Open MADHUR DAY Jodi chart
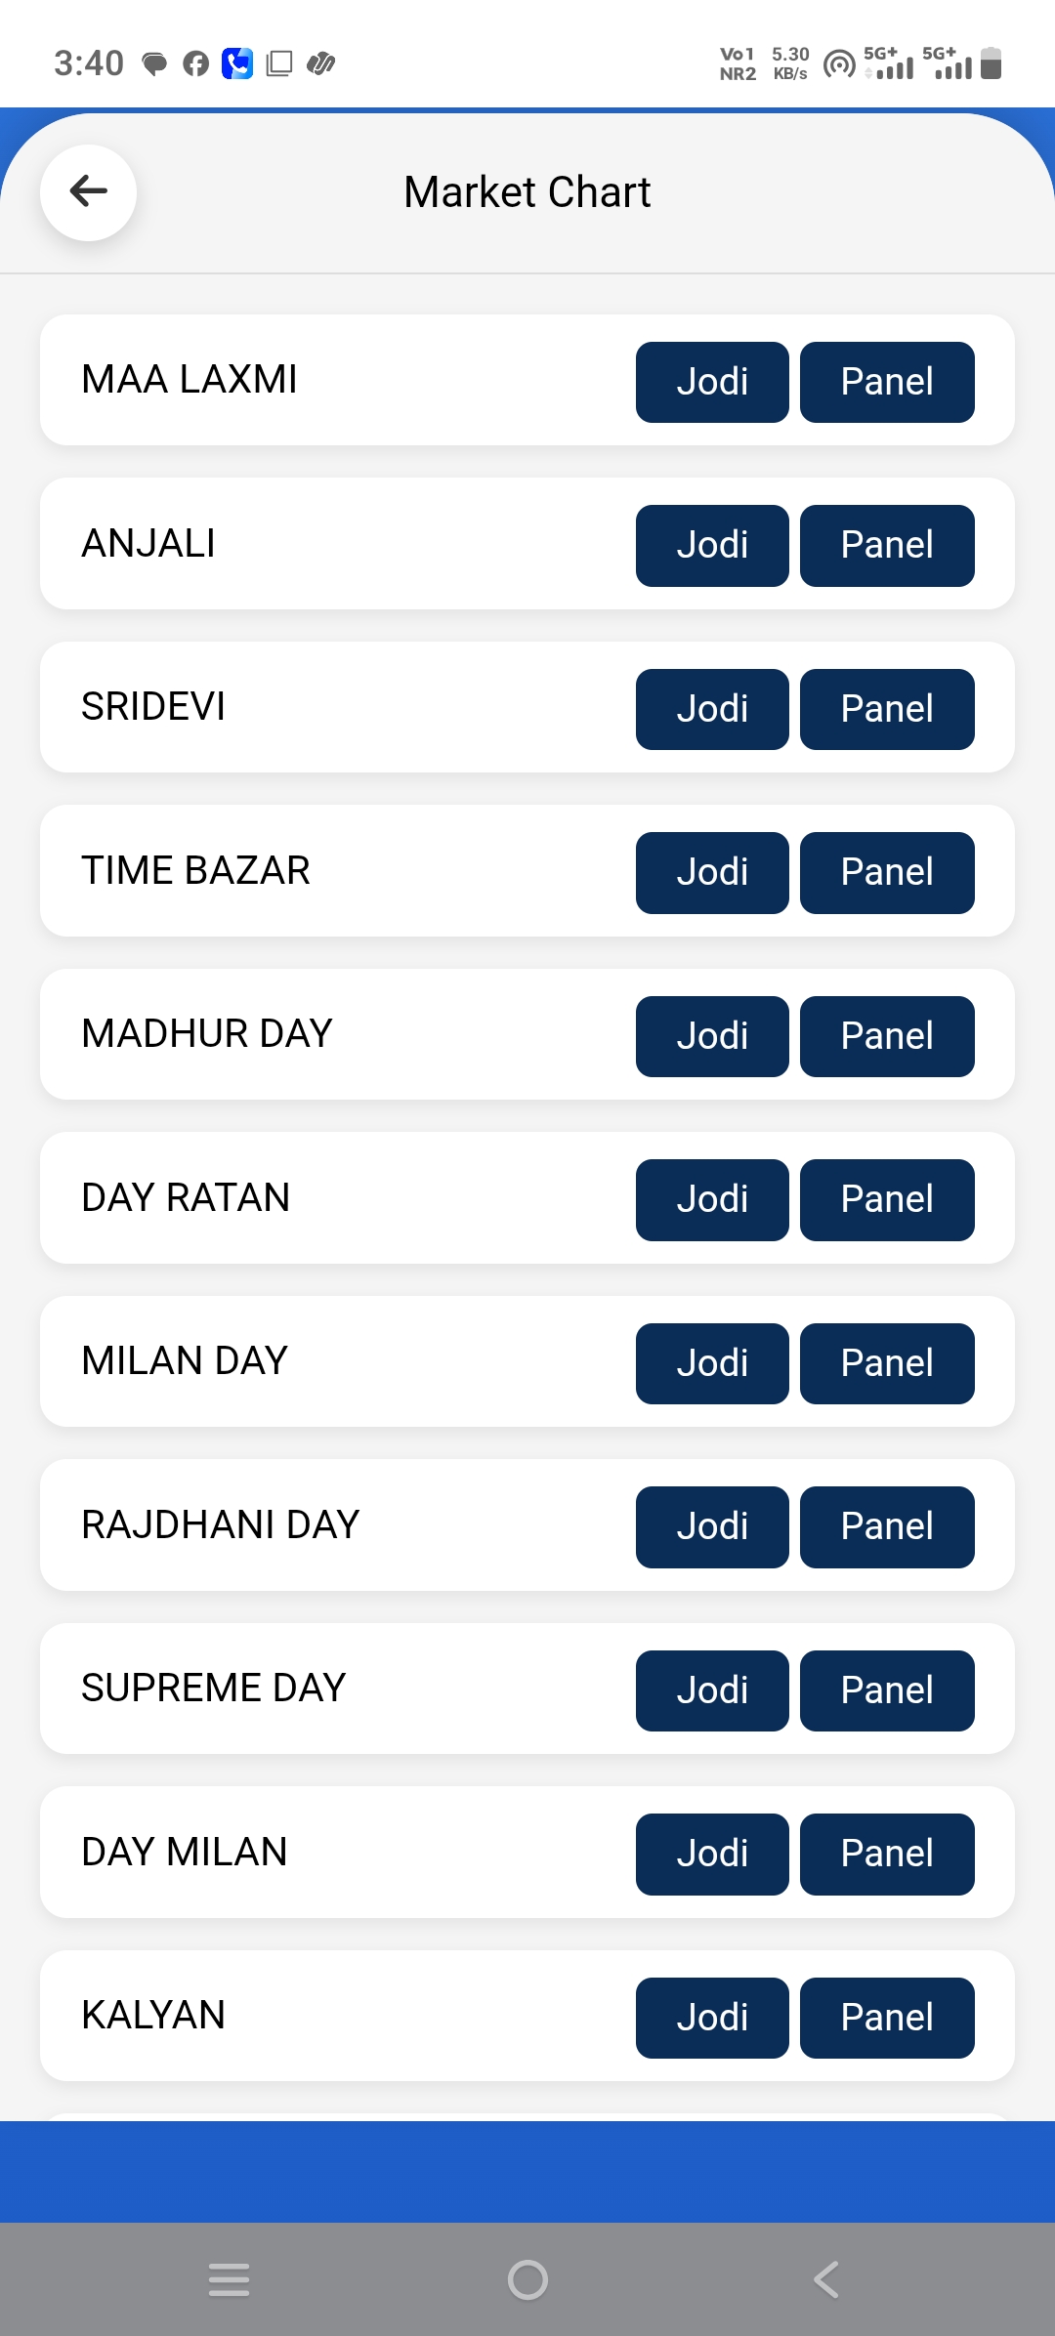Screen dimensions: 1055x2336 (x=712, y=1036)
